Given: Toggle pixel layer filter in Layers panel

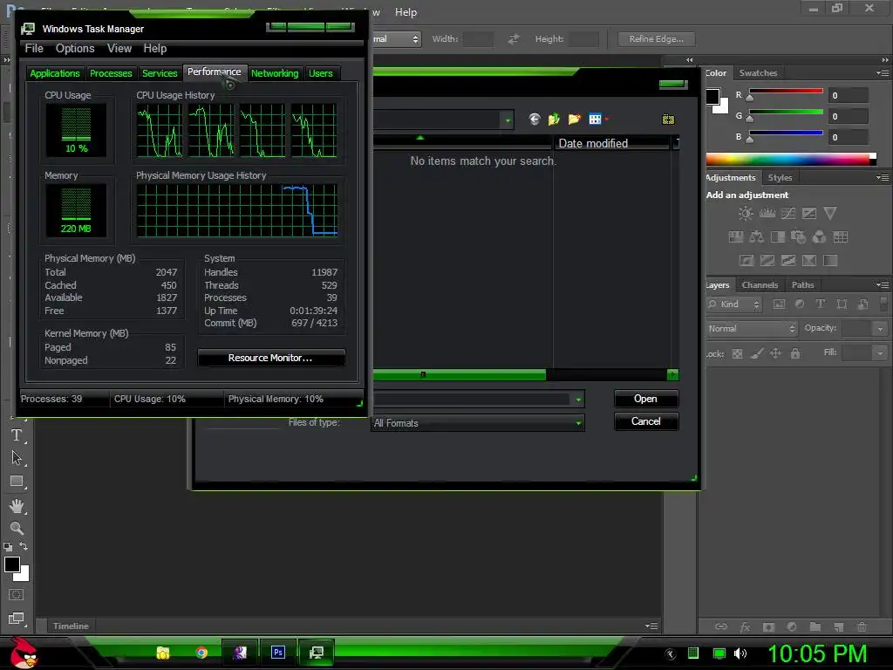Looking at the screenshot, I should point(779,304).
